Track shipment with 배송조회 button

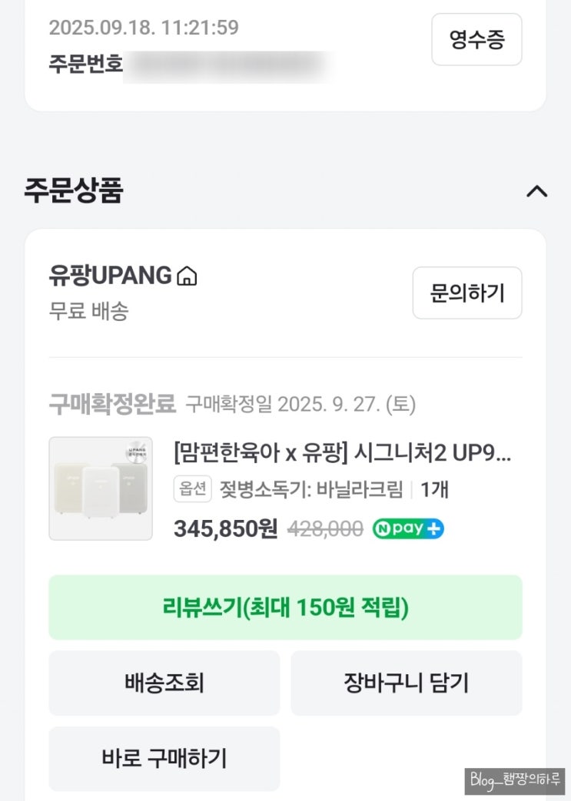point(164,683)
